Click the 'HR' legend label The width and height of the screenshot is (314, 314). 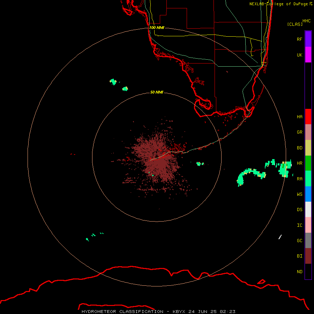point(299,163)
